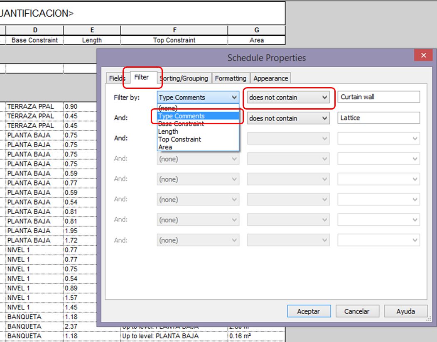The width and height of the screenshot is (437, 342).
Task: Switch to the Fields tab
Action: click(x=117, y=78)
